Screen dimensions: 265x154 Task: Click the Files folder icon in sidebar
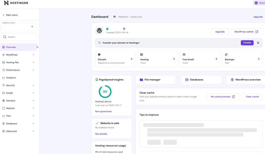pyautogui.click(x=3, y=116)
